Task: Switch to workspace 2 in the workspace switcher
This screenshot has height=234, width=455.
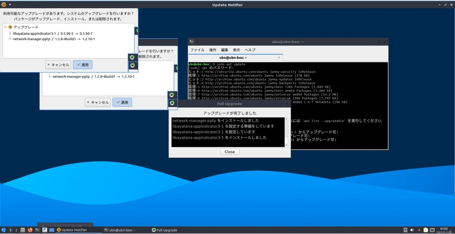Action: 16,229
